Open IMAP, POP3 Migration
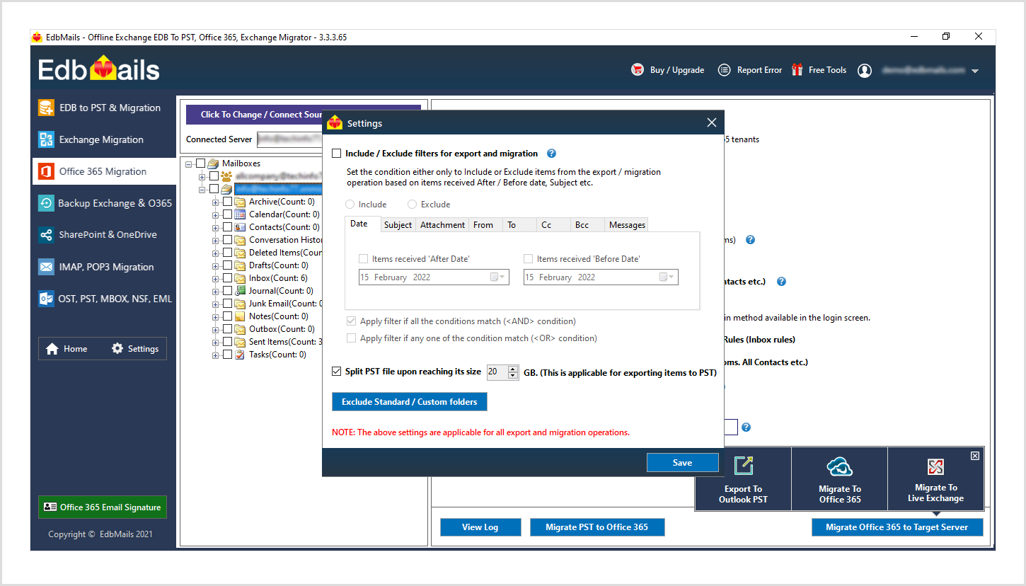This screenshot has height=586, width=1026. click(x=104, y=267)
